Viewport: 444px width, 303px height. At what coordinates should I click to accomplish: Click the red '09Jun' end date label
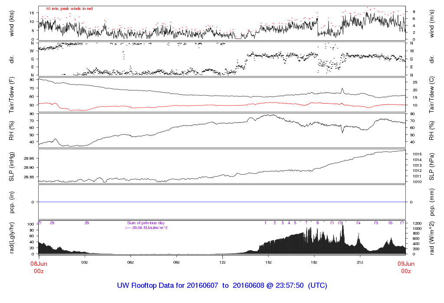tap(406, 264)
